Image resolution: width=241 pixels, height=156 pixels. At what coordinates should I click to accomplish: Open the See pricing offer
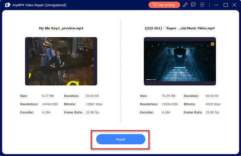(x=164, y=5)
